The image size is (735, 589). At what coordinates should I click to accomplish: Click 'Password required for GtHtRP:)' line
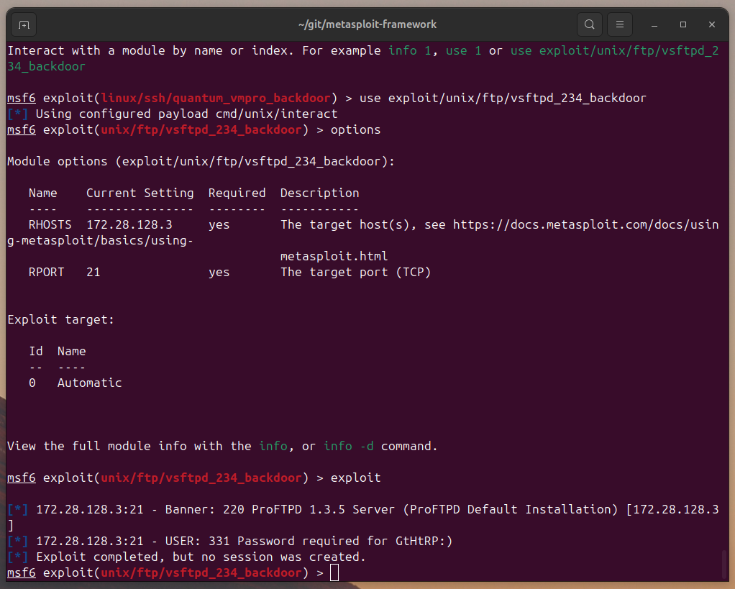345,542
